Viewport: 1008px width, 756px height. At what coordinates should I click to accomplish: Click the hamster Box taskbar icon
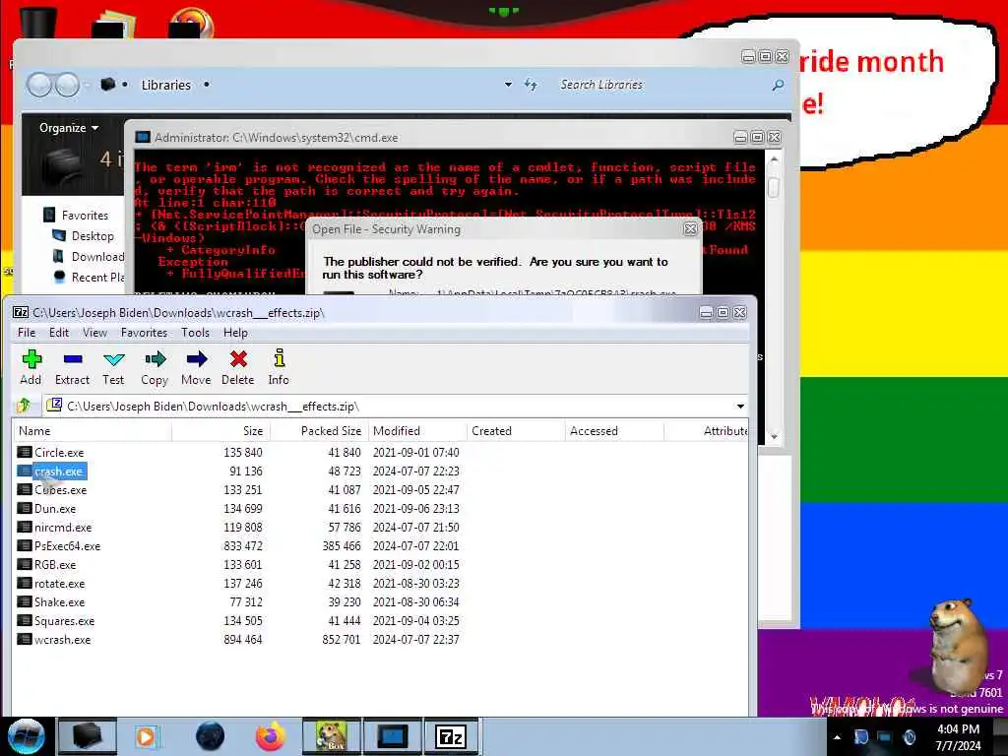[x=331, y=736]
